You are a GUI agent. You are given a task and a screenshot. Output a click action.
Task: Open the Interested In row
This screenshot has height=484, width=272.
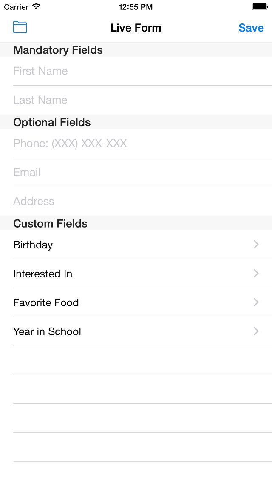tap(127, 274)
